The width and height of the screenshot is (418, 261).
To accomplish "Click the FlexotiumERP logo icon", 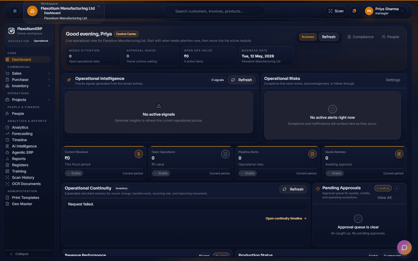I will click(11, 31).
